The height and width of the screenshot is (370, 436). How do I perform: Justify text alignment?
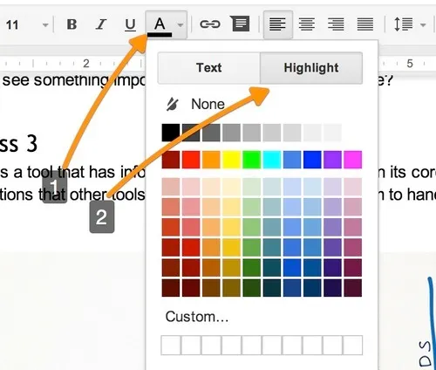pos(365,24)
